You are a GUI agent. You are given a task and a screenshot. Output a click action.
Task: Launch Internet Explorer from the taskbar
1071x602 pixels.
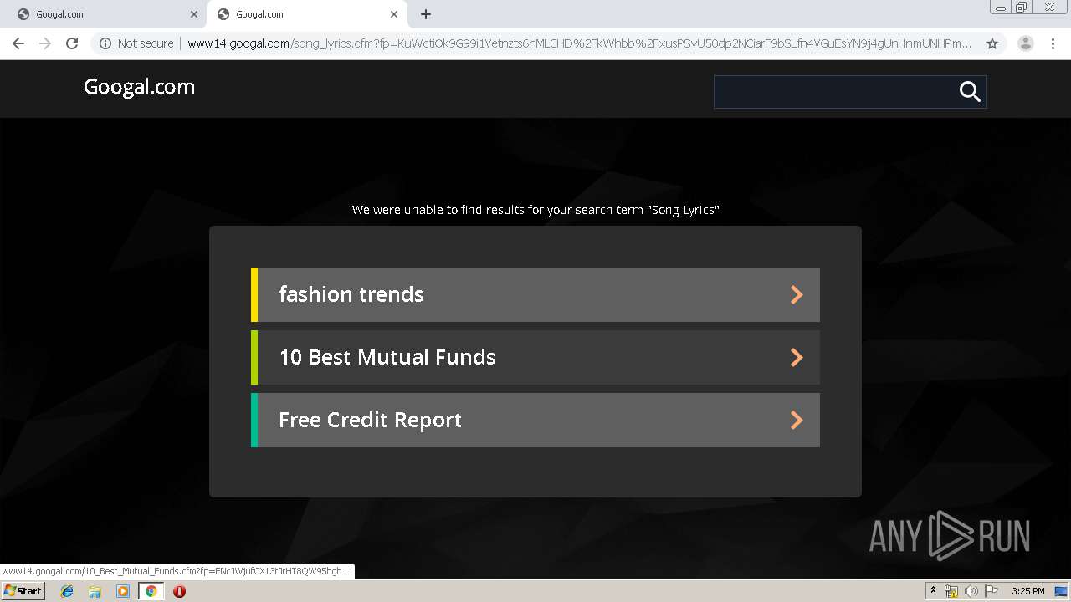click(67, 591)
